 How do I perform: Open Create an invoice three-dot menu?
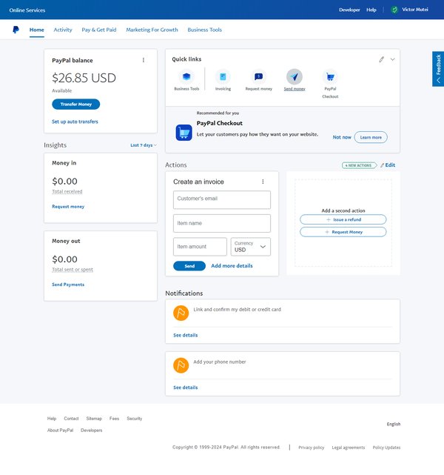coord(263,182)
